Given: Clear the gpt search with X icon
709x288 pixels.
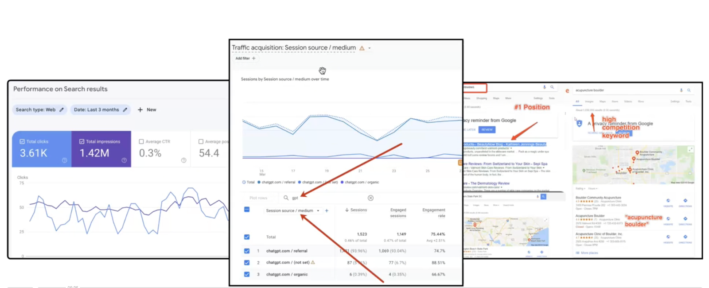Looking at the screenshot, I should 370,198.
